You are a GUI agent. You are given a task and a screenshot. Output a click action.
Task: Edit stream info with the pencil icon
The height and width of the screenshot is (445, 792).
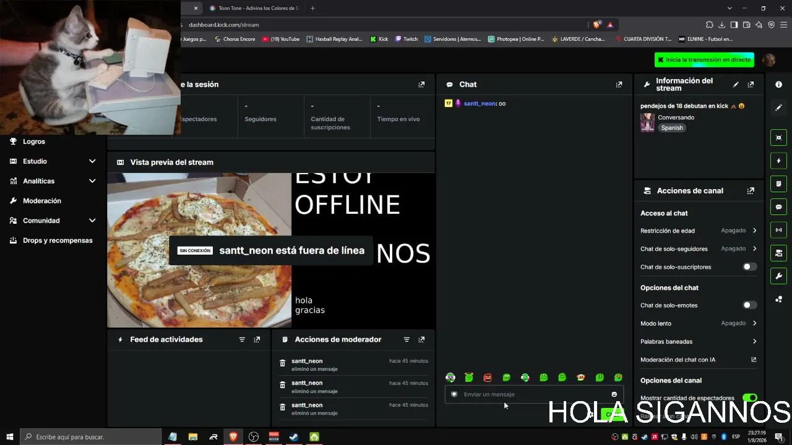click(736, 85)
